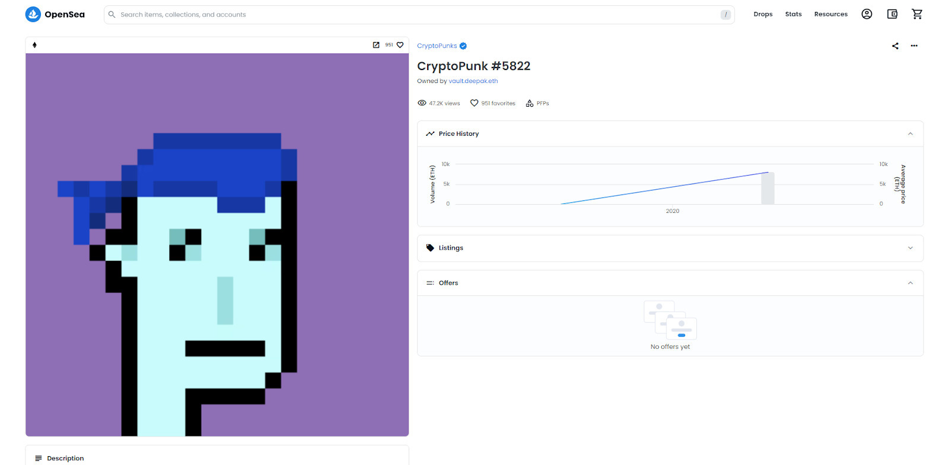The image size is (949, 465).
Task: Collapse the Offers panel
Action: (910, 283)
